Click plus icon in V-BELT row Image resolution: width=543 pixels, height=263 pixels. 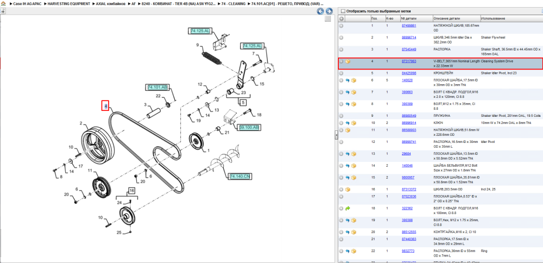341,61
